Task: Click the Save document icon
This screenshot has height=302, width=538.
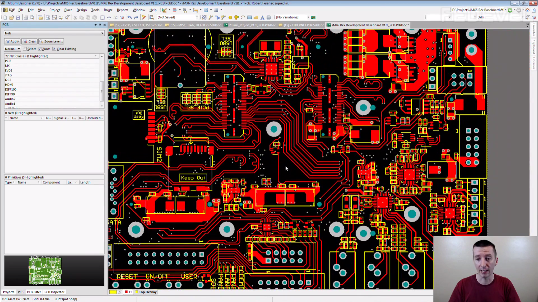Action: coord(18,17)
